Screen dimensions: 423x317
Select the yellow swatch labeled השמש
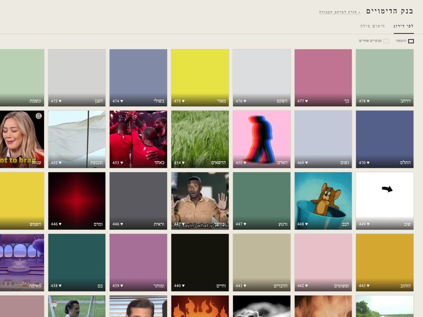[x=22, y=201]
